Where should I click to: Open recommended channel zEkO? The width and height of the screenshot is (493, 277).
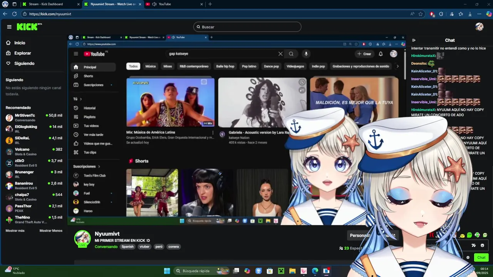pos(34,163)
